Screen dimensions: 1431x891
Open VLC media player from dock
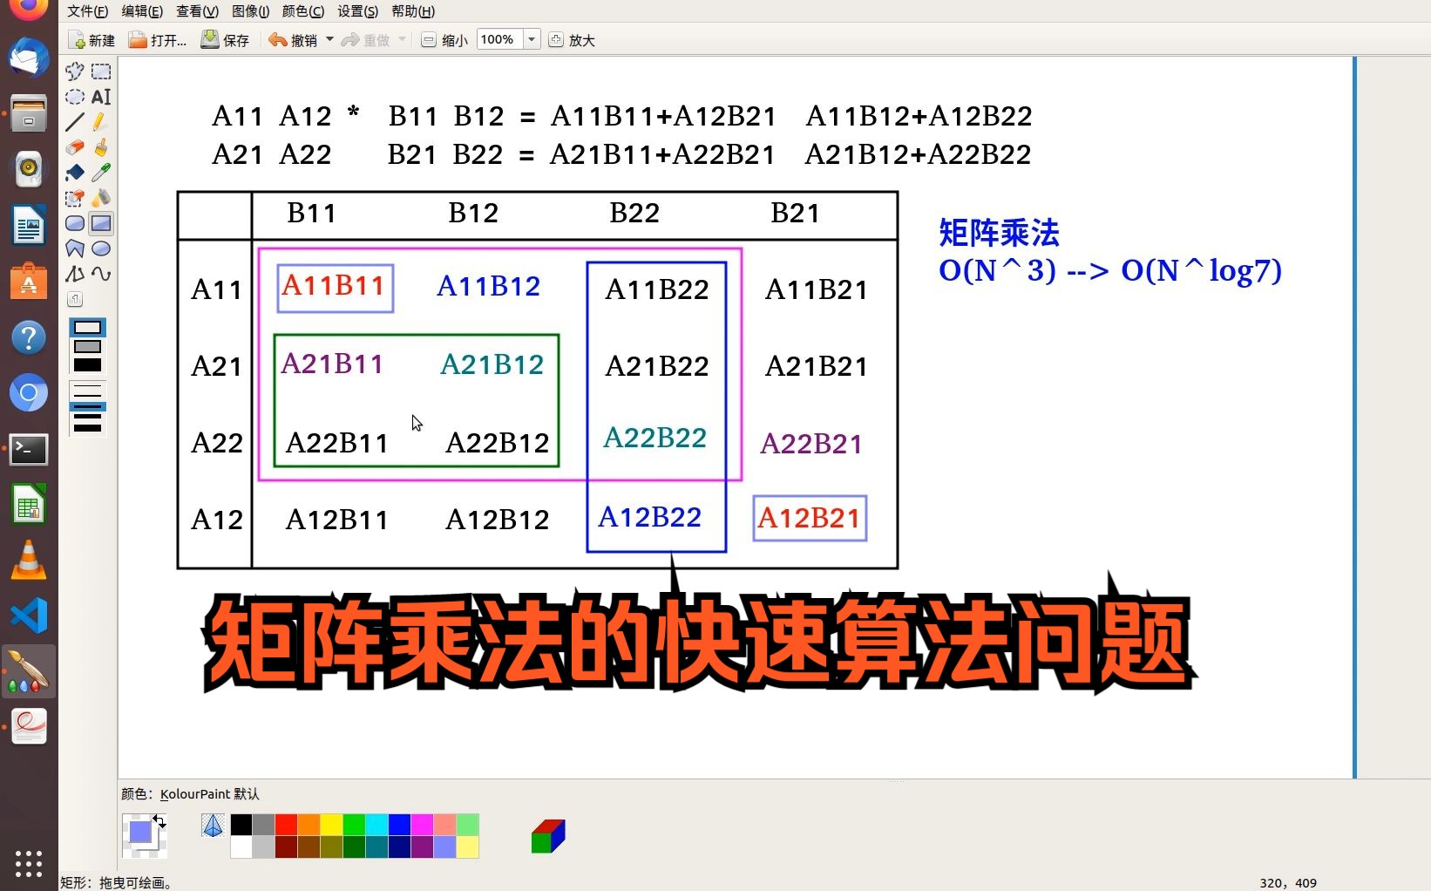click(x=29, y=561)
